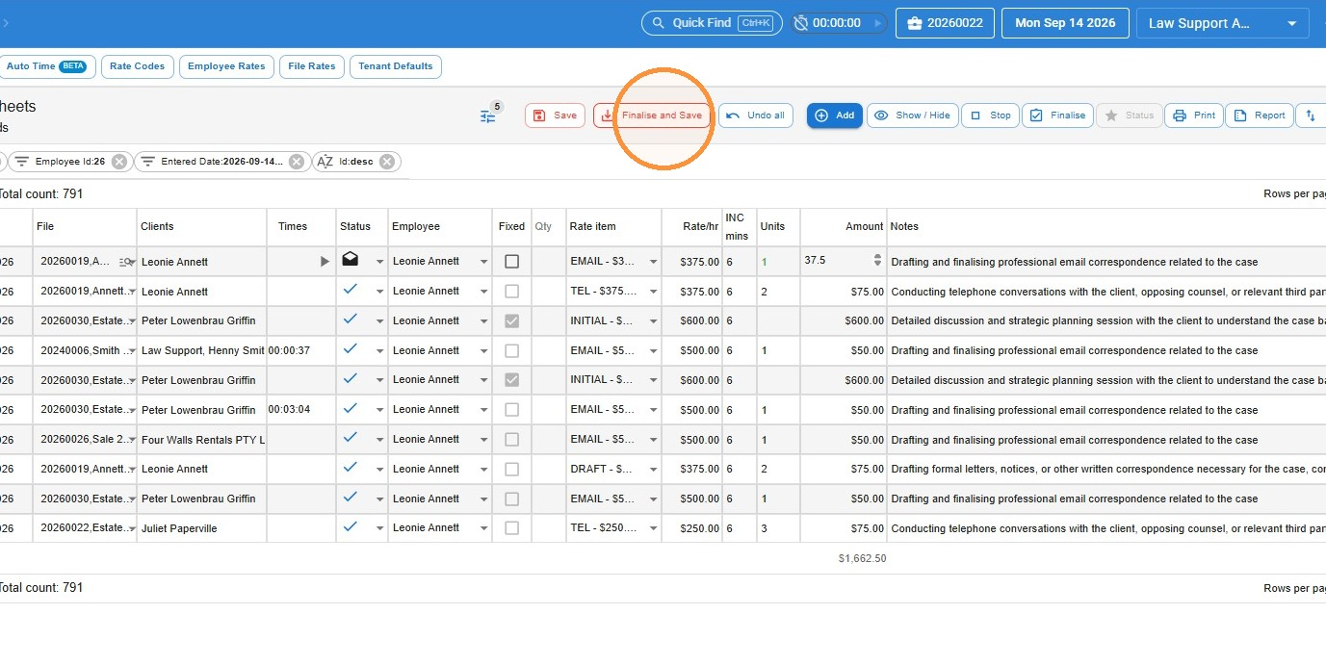Open the Report button
The width and height of the screenshot is (1326, 665).
coord(1260,115)
